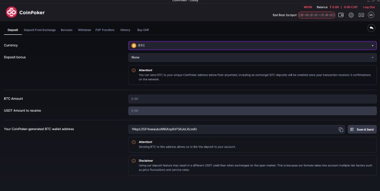
Task: Switch to Deposit From Exchange tab
Action: pos(40,30)
